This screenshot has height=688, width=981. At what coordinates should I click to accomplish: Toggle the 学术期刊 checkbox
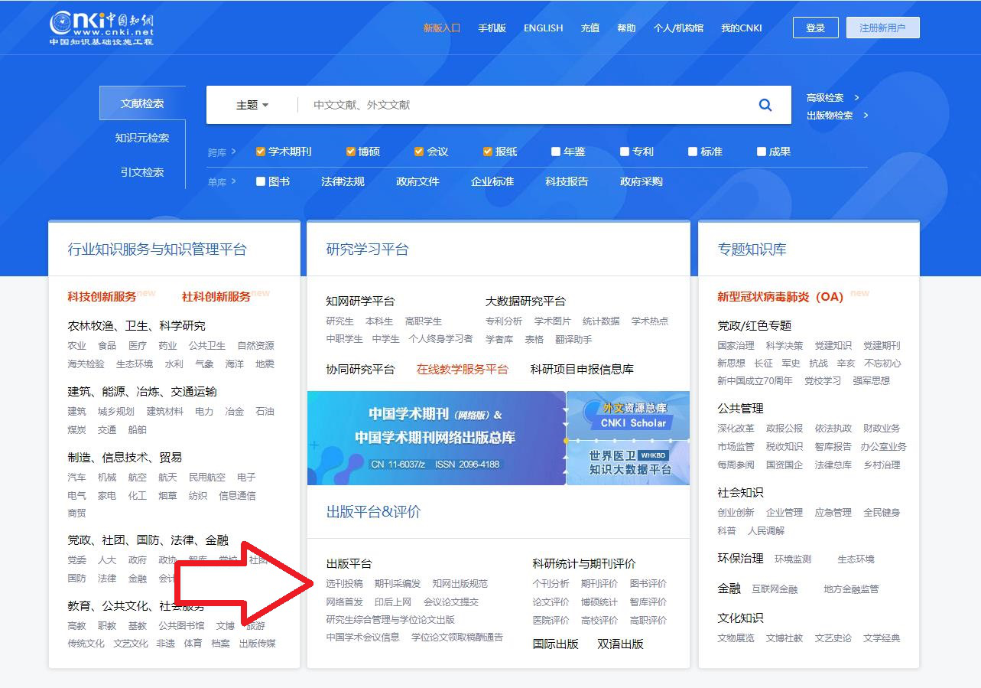pos(261,152)
